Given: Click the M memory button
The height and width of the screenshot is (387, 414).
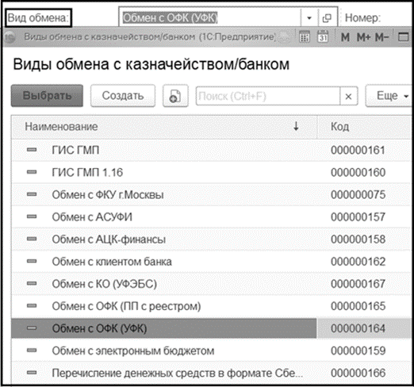Looking at the screenshot, I should 345,37.
